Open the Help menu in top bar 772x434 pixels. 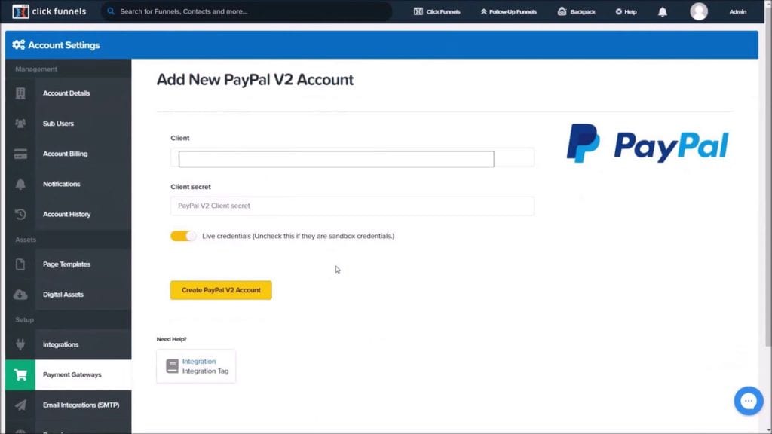coord(626,12)
